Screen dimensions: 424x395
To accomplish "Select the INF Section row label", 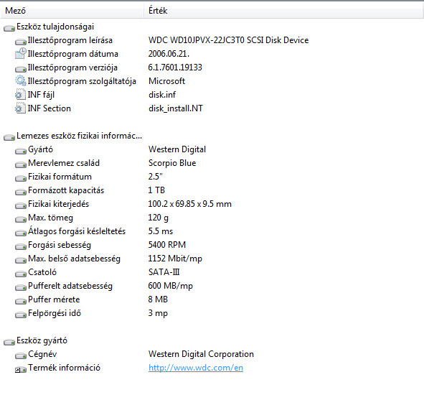I will click(50, 108).
